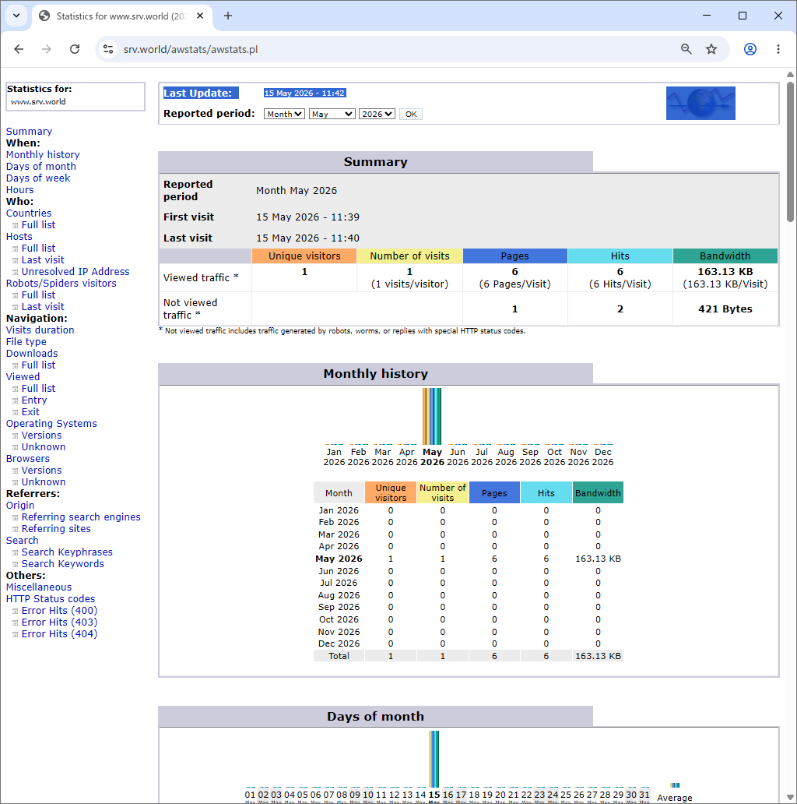Open Versions under Operating Systems
797x804 pixels.
pyautogui.click(x=41, y=435)
